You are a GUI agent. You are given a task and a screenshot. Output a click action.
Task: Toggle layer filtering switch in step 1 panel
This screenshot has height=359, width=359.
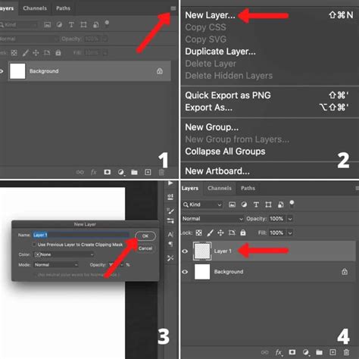(x=107, y=24)
